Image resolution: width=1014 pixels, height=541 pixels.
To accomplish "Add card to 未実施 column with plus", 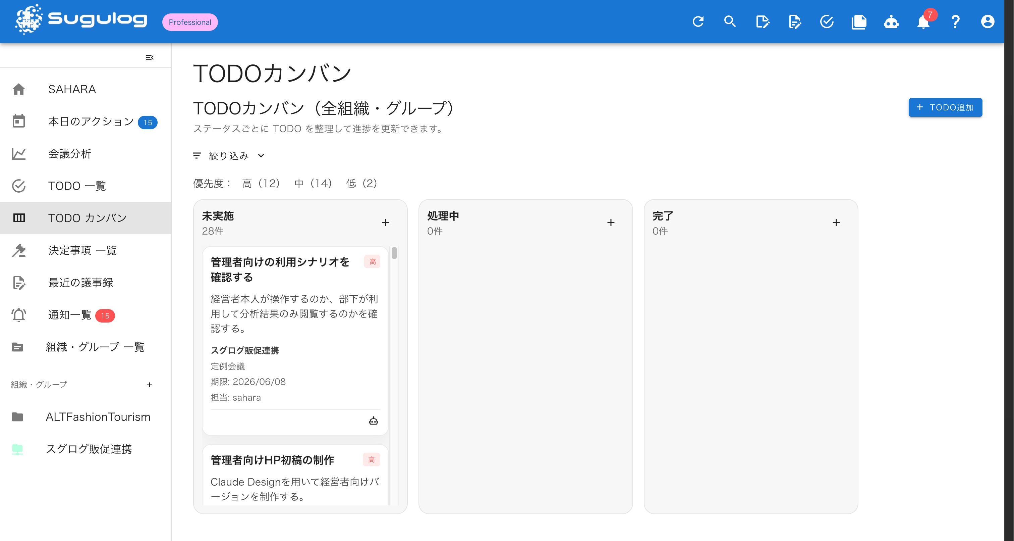I will click(385, 223).
